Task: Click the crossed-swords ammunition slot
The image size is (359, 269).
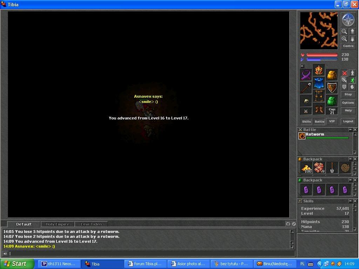Action: [x=306, y=111]
